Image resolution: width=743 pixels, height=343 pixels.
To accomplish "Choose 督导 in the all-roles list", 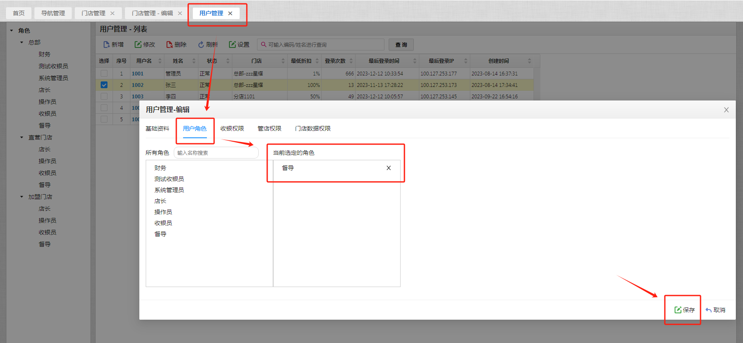I will (x=161, y=234).
